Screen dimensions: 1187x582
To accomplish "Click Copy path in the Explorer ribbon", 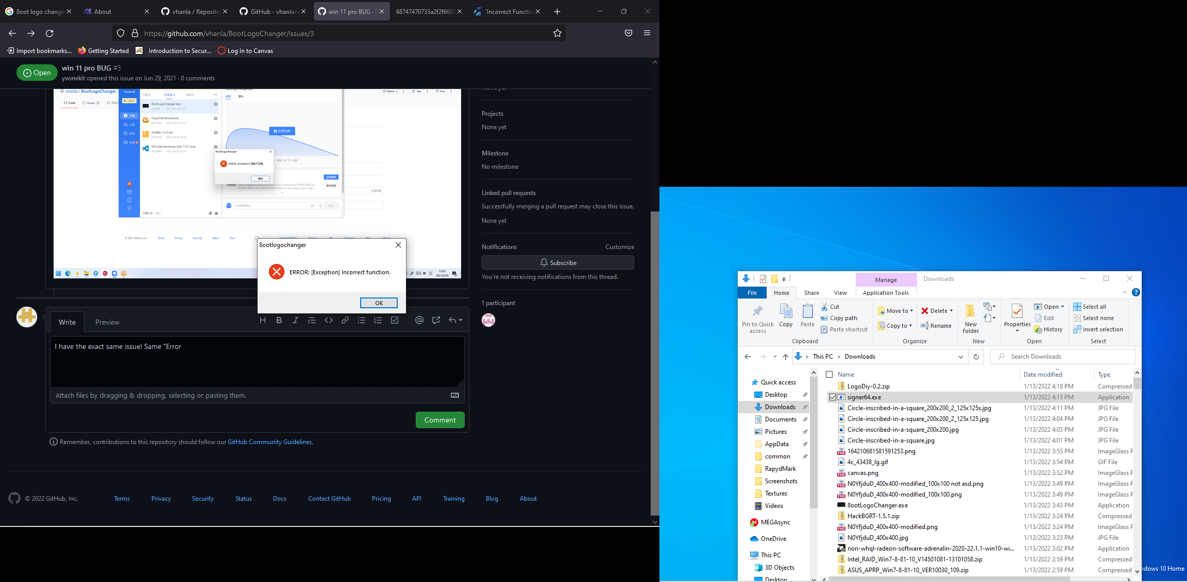I will point(843,318).
